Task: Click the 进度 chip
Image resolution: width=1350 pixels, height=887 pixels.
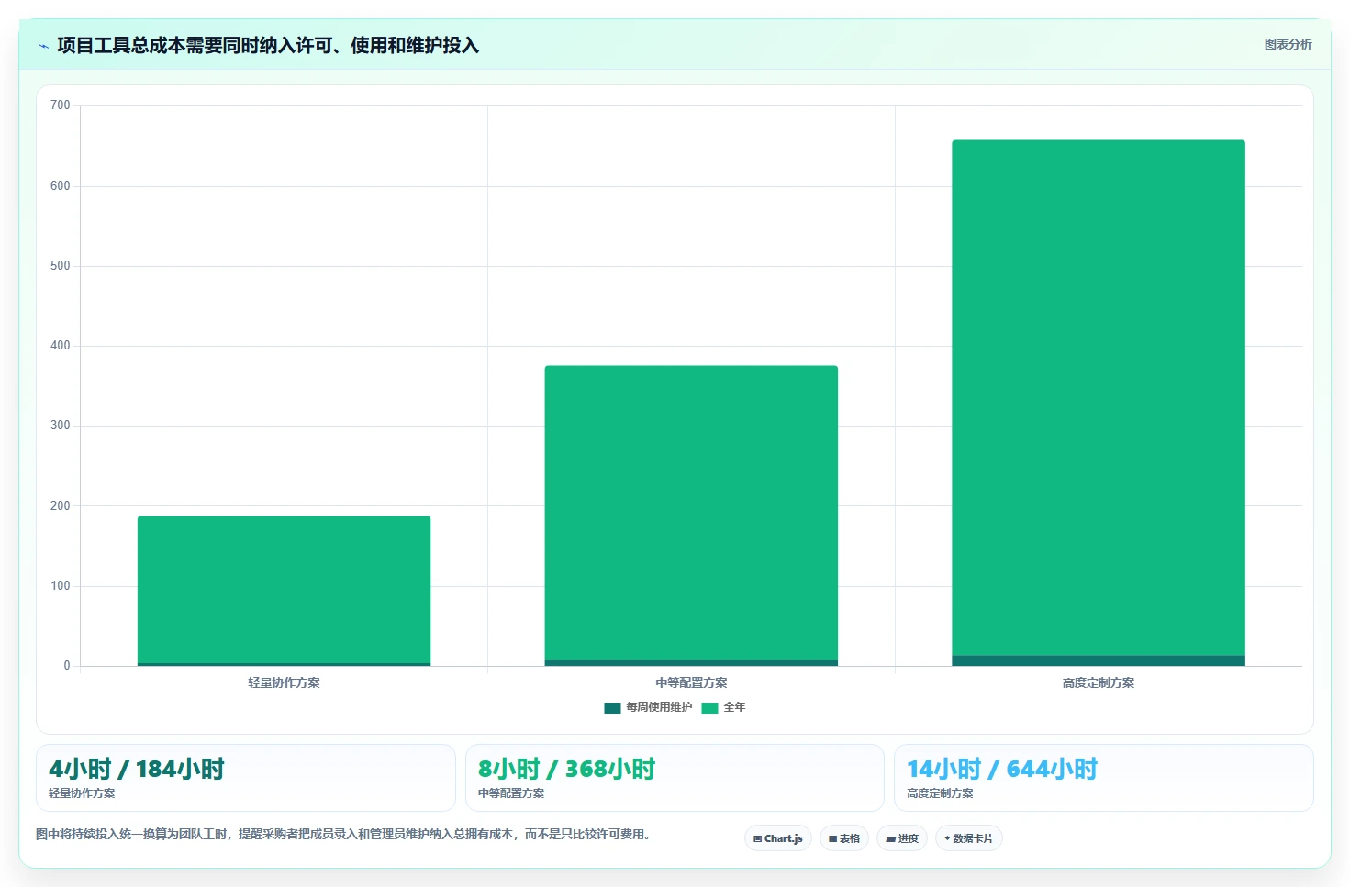Action: pyautogui.click(x=902, y=838)
